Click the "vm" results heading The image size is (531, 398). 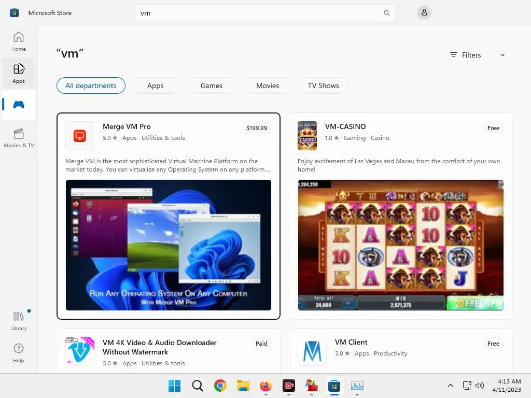70,53
